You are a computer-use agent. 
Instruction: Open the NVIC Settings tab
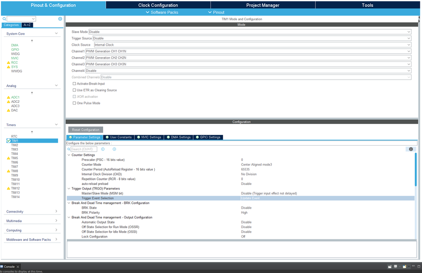[149, 137]
